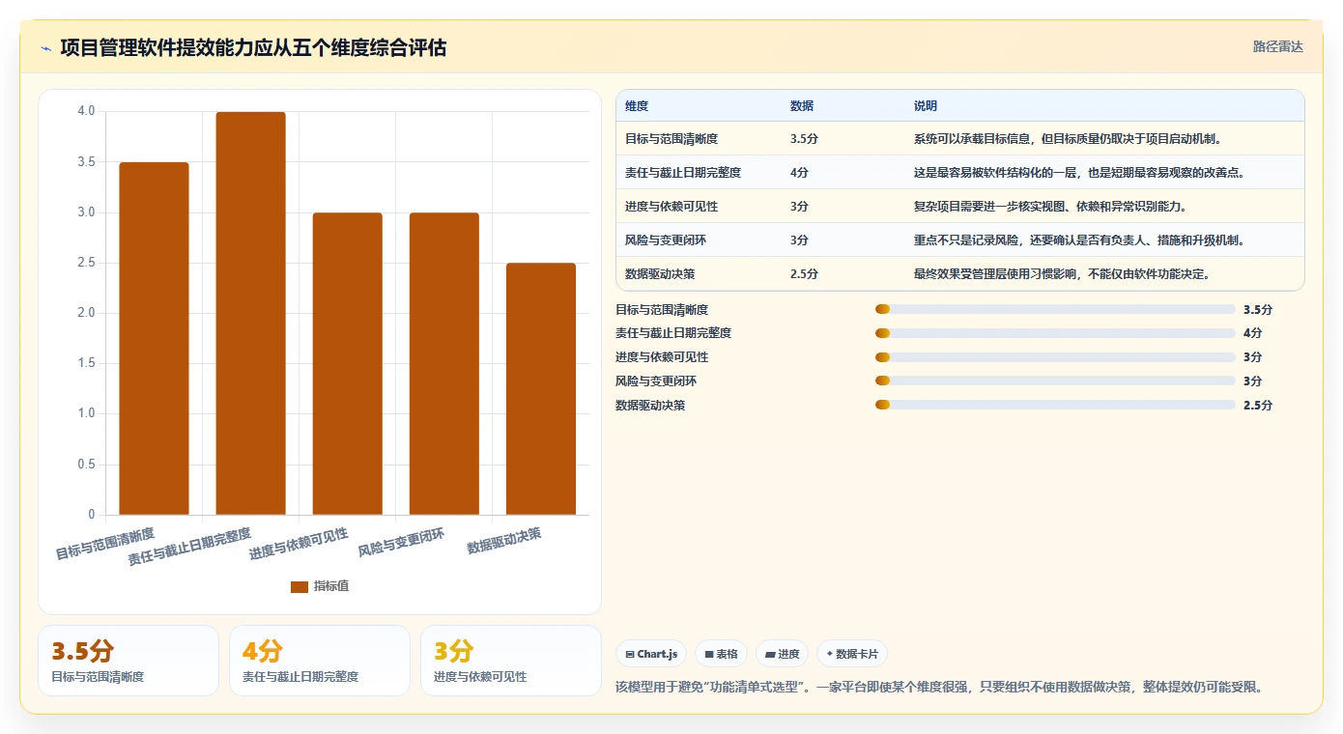
Task: Select the tallest bar, 责任与截止日期完整度
Action: point(250,313)
